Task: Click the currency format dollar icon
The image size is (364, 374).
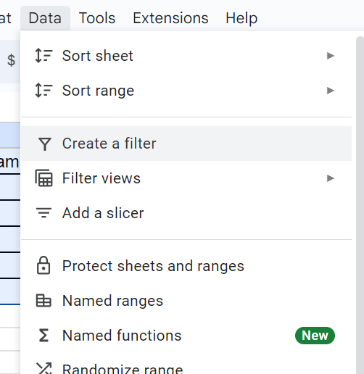Action: (x=11, y=60)
